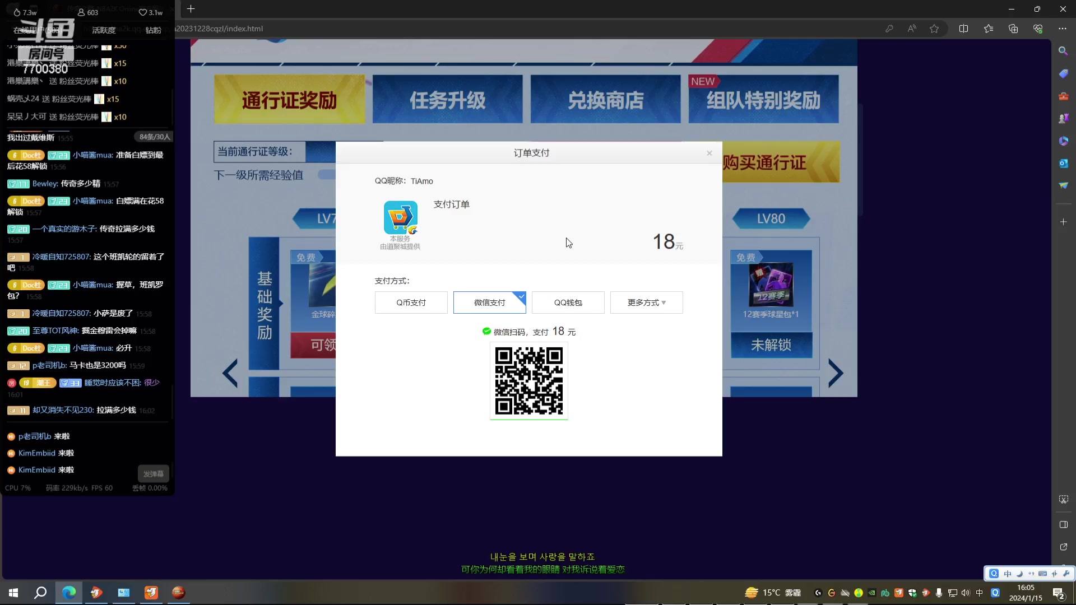Open a new browser tab
The image size is (1076, 605).
pyautogui.click(x=191, y=9)
